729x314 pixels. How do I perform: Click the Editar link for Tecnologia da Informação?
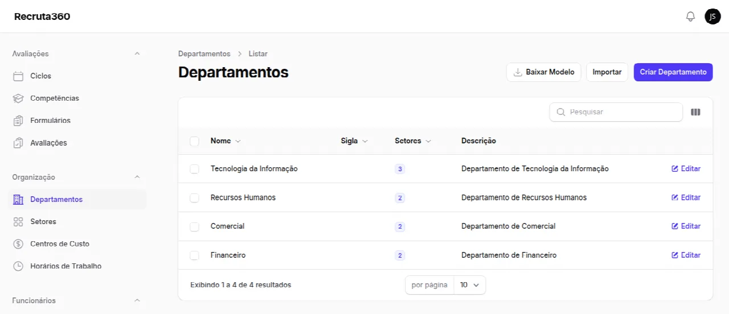[686, 169]
